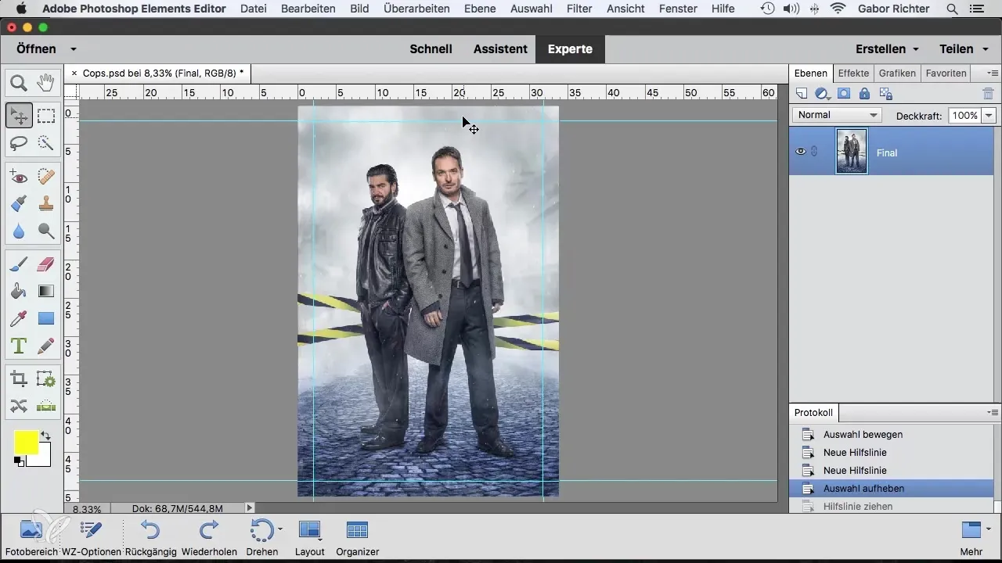
Task: Click the yellow foreground color swatch
Action: click(x=24, y=441)
